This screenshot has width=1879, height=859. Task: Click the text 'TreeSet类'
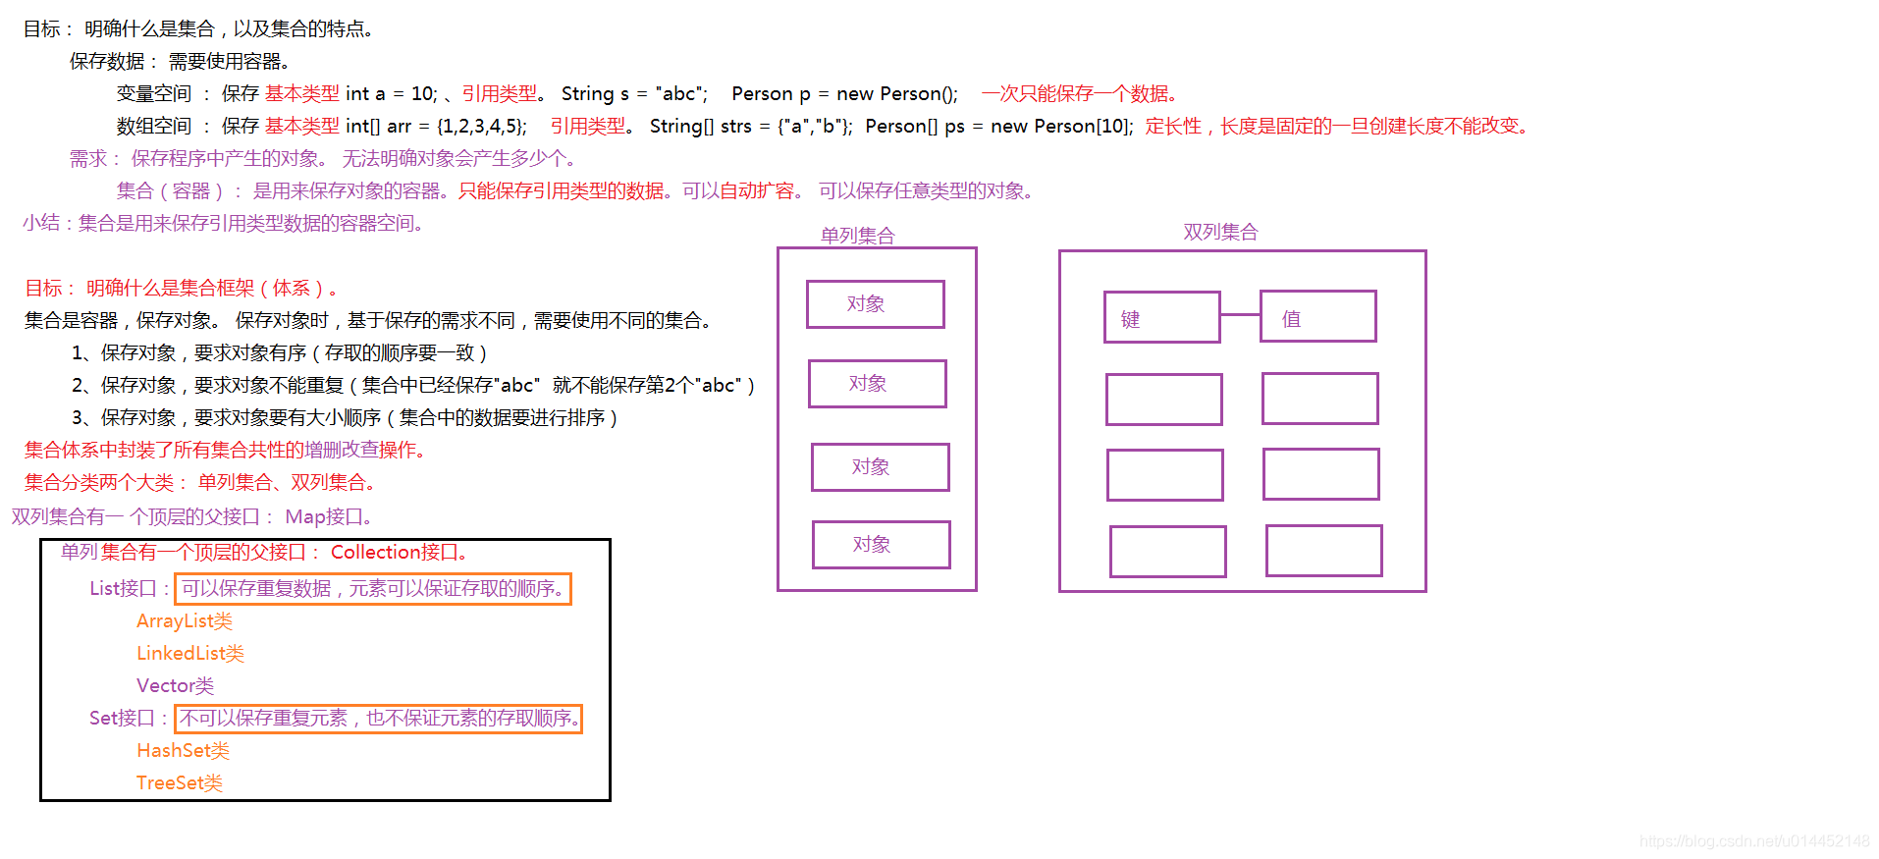point(180,783)
